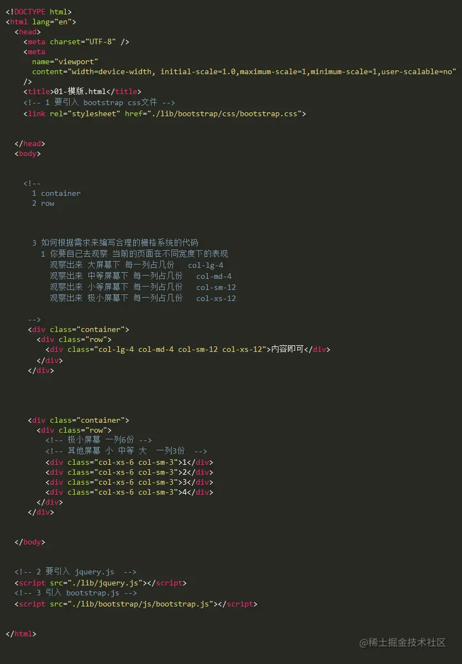The width and height of the screenshot is (462, 664).
Task: Click the comment line '2 row'
Action: pos(43,203)
